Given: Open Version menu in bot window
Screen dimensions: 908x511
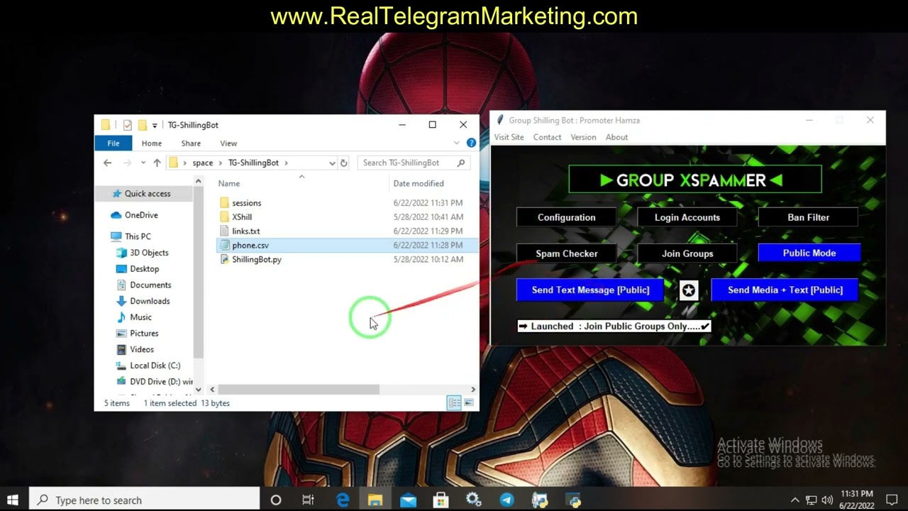Looking at the screenshot, I should pos(583,138).
